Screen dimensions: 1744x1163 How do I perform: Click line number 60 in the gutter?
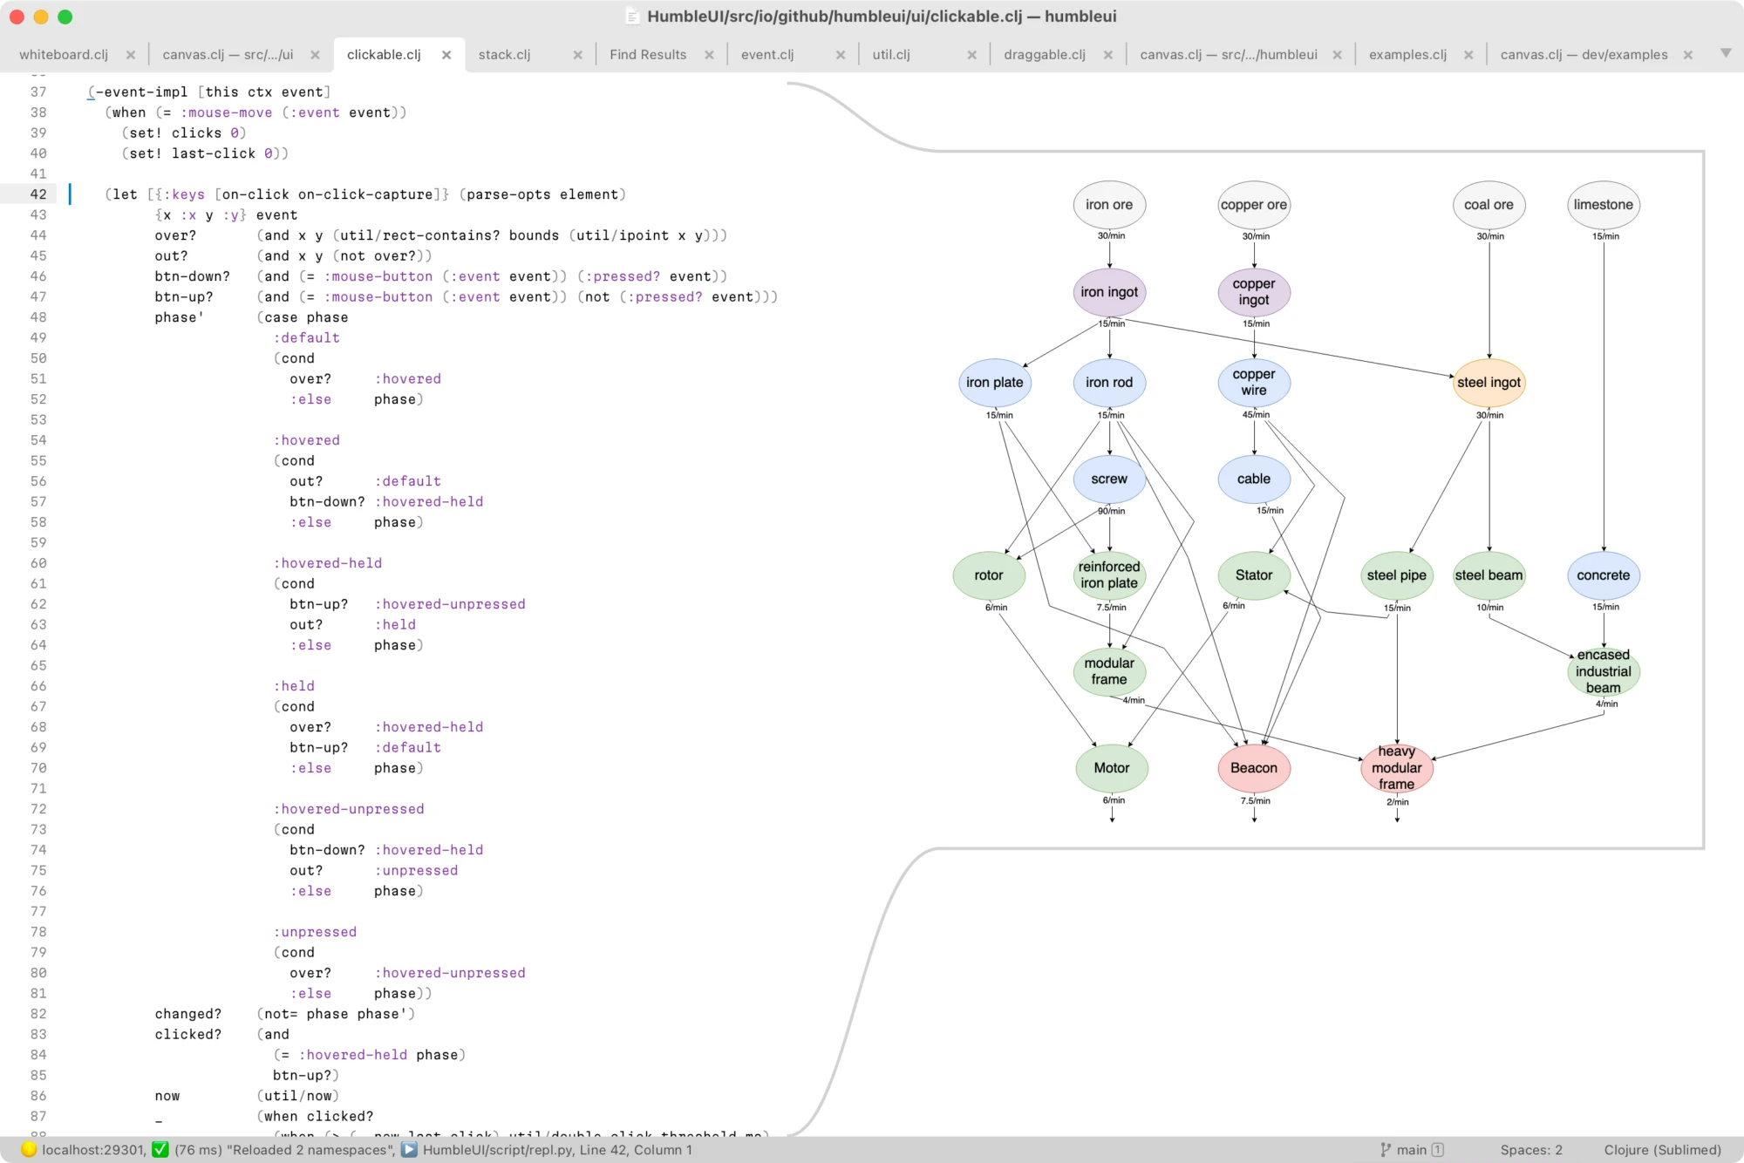click(38, 563)
